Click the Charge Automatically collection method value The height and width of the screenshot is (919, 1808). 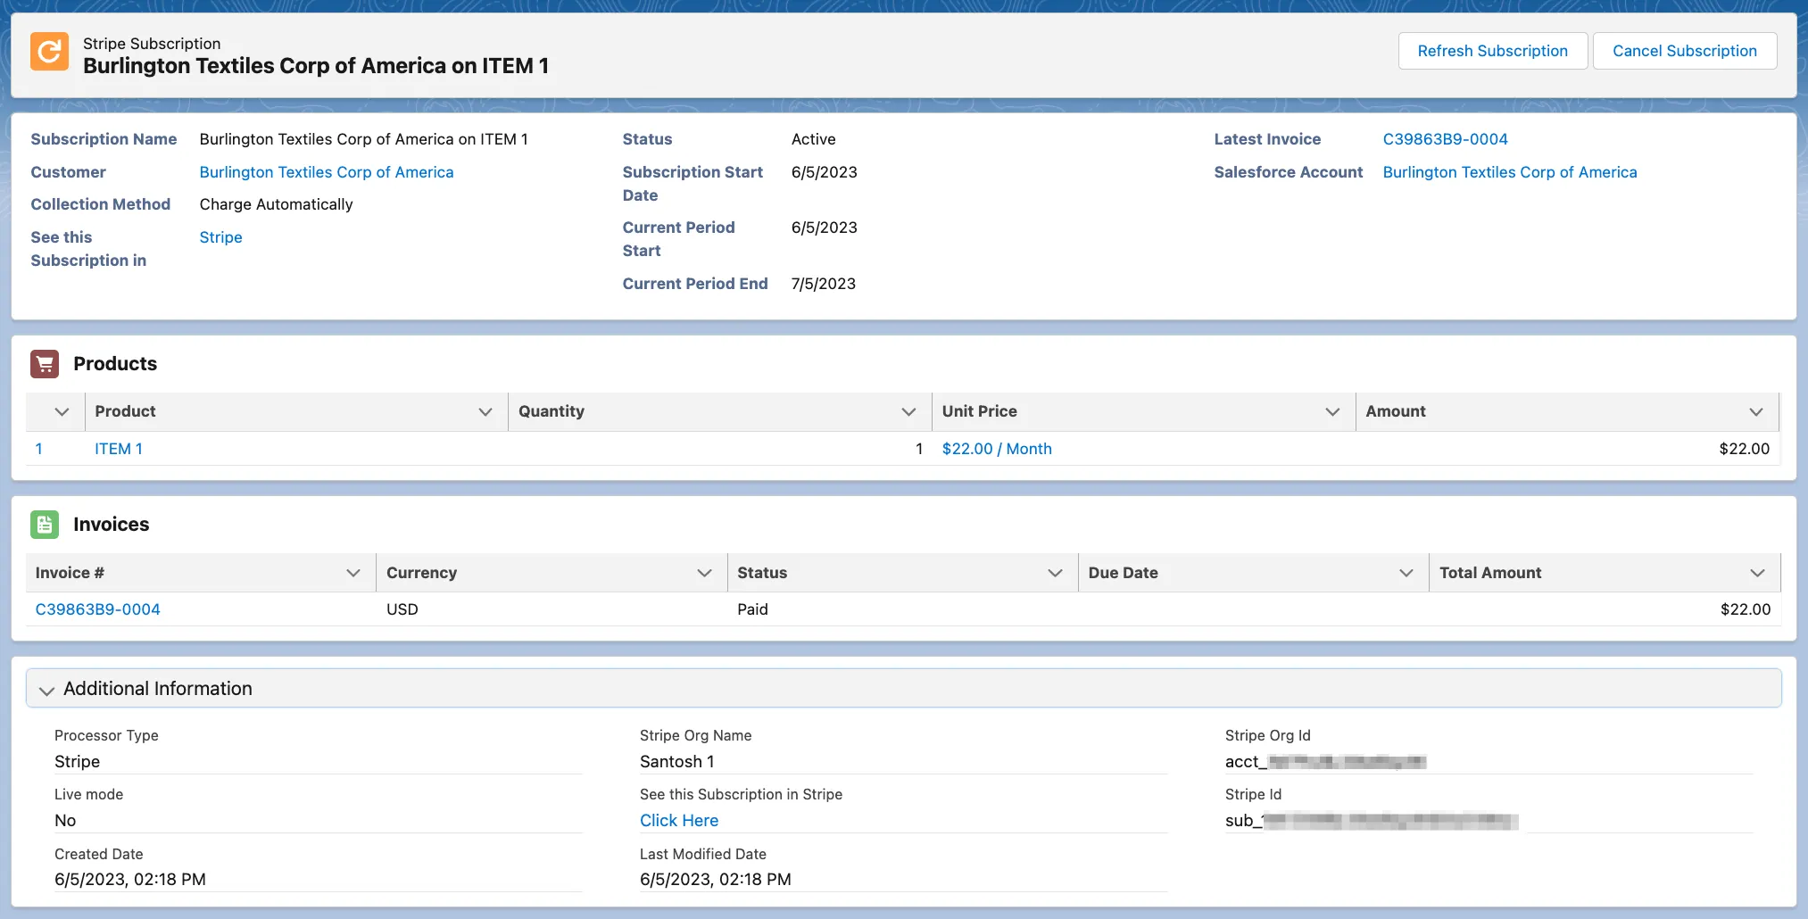coord(276,204)
